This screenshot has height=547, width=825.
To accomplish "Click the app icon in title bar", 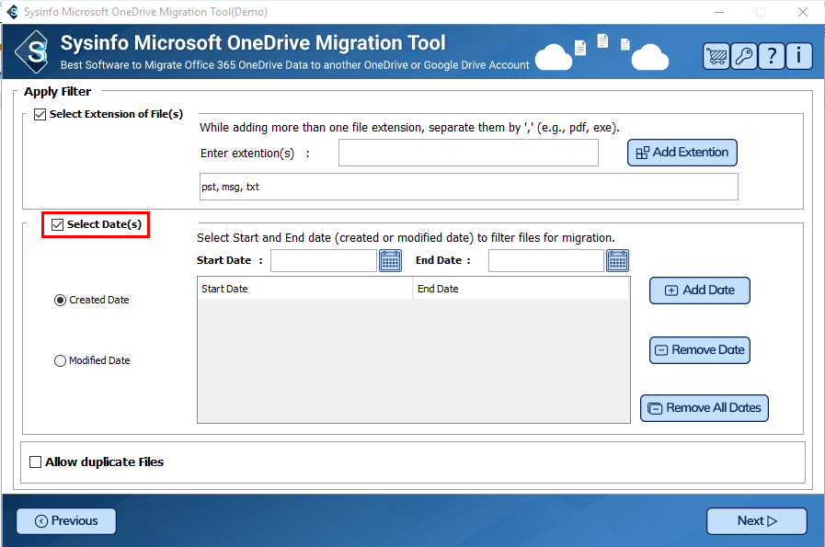I will (10, 12).
